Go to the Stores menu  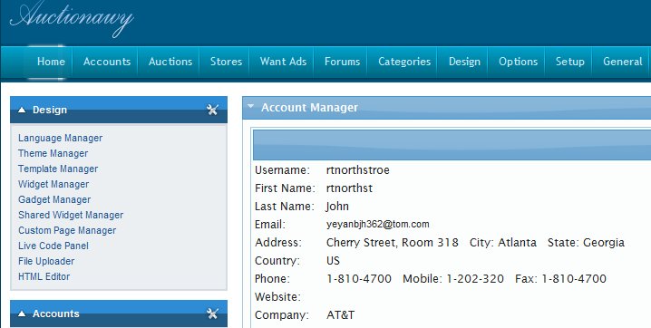(x=226, y=62)
